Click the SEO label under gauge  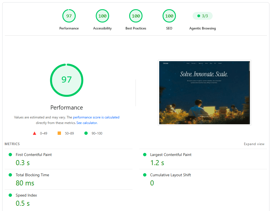pyautogui.click(x=169, y=28)
